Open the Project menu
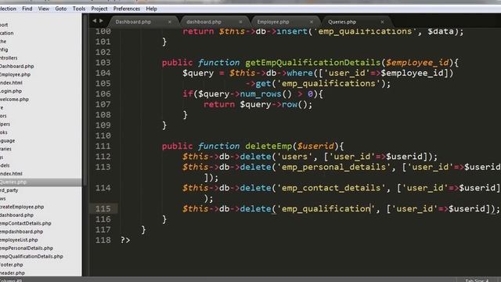Image resolution: width=501 pixels, height=282 pixels. [x=99, y=9]
